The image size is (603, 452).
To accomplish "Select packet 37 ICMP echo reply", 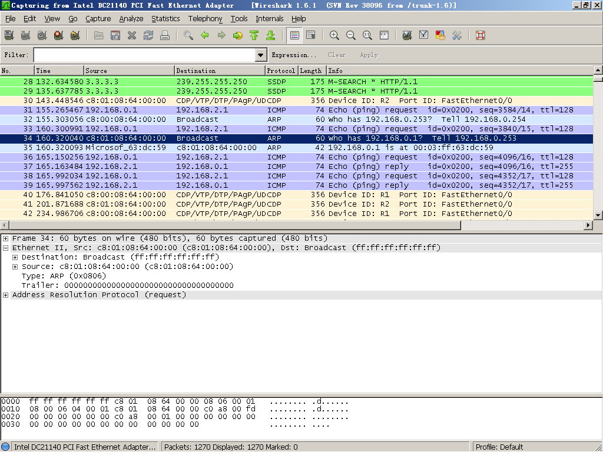I will click(297, 167).
